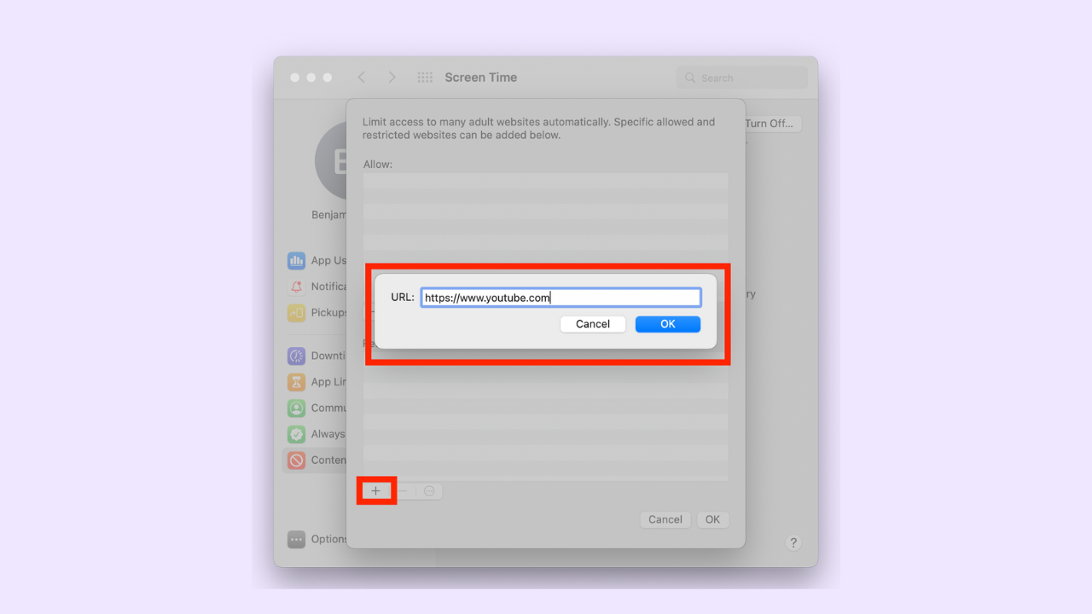Select the App Limits hourglass icon

[296, 382]
